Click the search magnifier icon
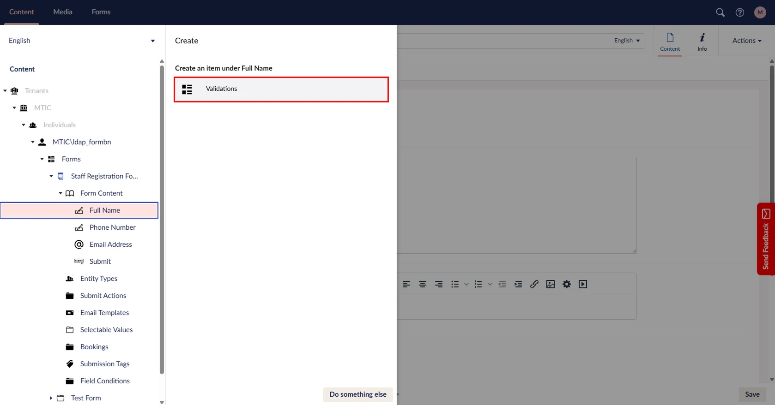This screenshot has width=775, height=405. [x=720, y=12]
